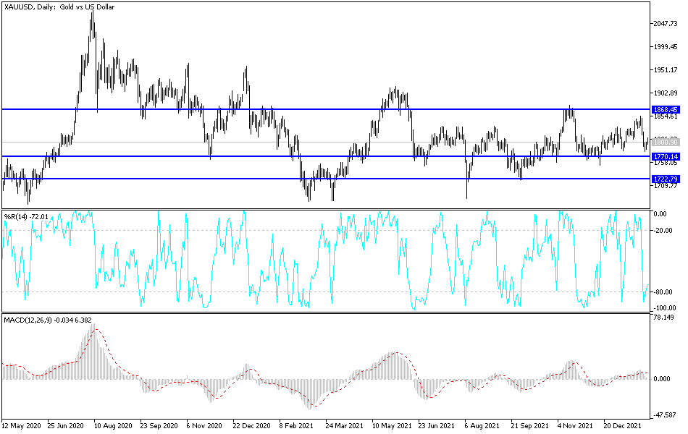The height and width of the screenshot is (434, 688).
Task: Click the August 2020 peak candlestick
Action: [92, 26]
